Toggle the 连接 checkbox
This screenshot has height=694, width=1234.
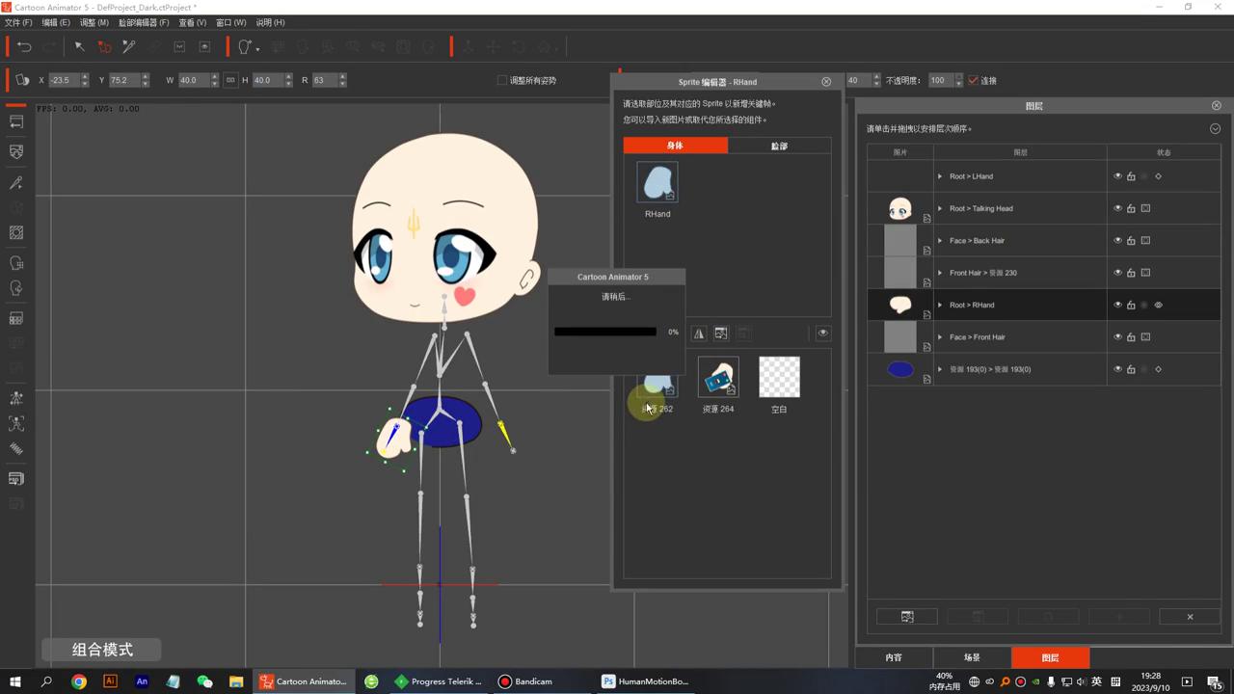pos(973,80)
